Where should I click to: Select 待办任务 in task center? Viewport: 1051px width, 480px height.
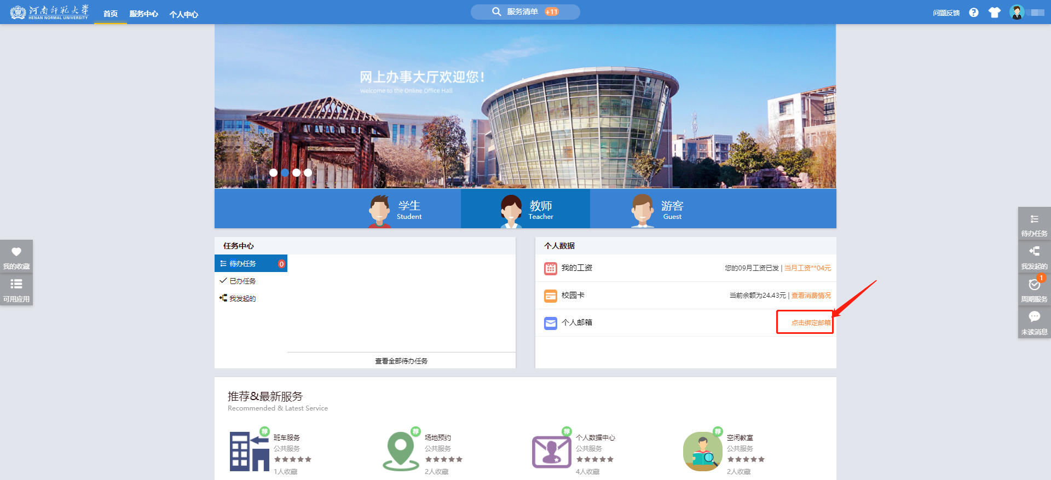(251, 263)
